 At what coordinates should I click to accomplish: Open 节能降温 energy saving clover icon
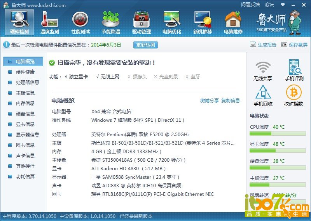coord(111,22)
